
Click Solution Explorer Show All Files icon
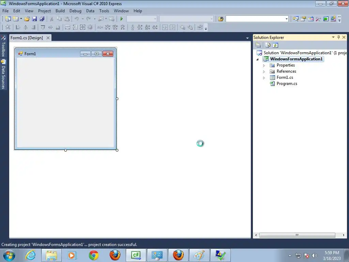[268, 45]
